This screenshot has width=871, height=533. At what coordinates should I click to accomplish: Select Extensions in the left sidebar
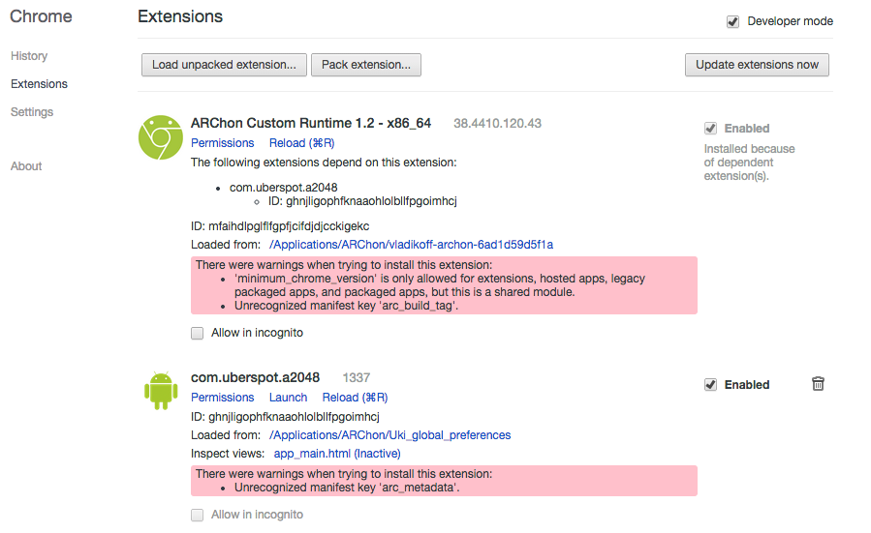point(39,84)
